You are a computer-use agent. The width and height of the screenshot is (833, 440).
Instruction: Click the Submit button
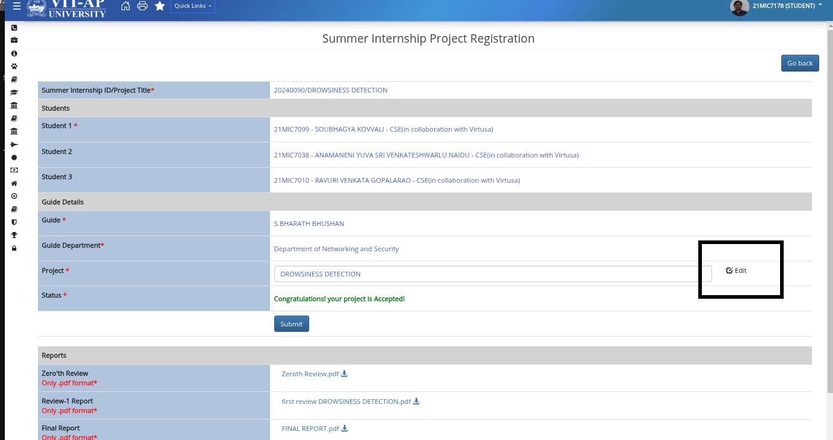pos(291,324)
